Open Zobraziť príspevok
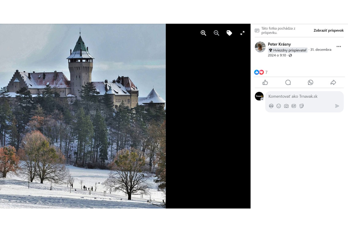The width and height of the screenshot is (348, 232). (328, 30)
